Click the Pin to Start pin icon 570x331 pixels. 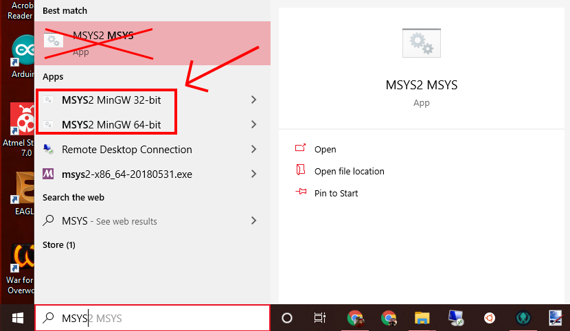301,192
